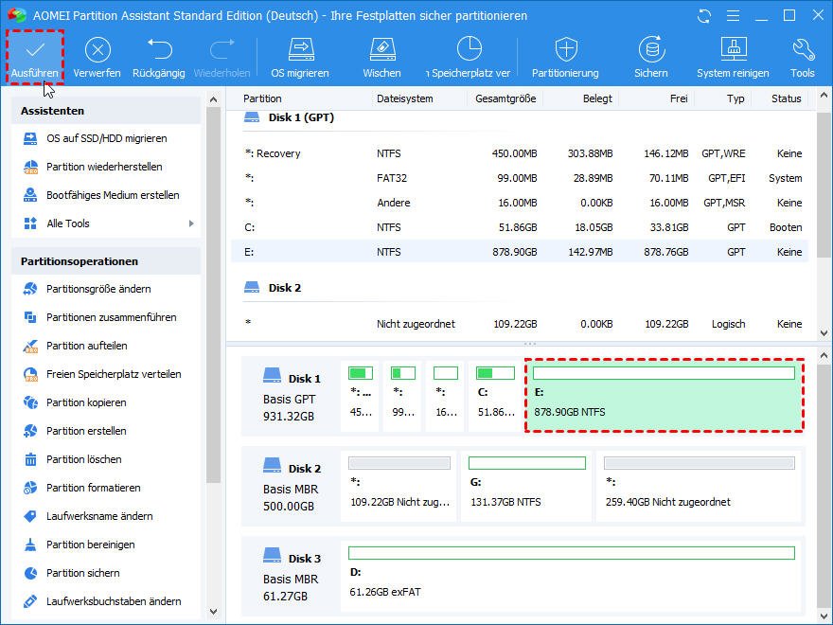The image size is (833, 625).
Task: Select Partitionsgröße ändern in sidebar
Action: [x=98, y=289]
